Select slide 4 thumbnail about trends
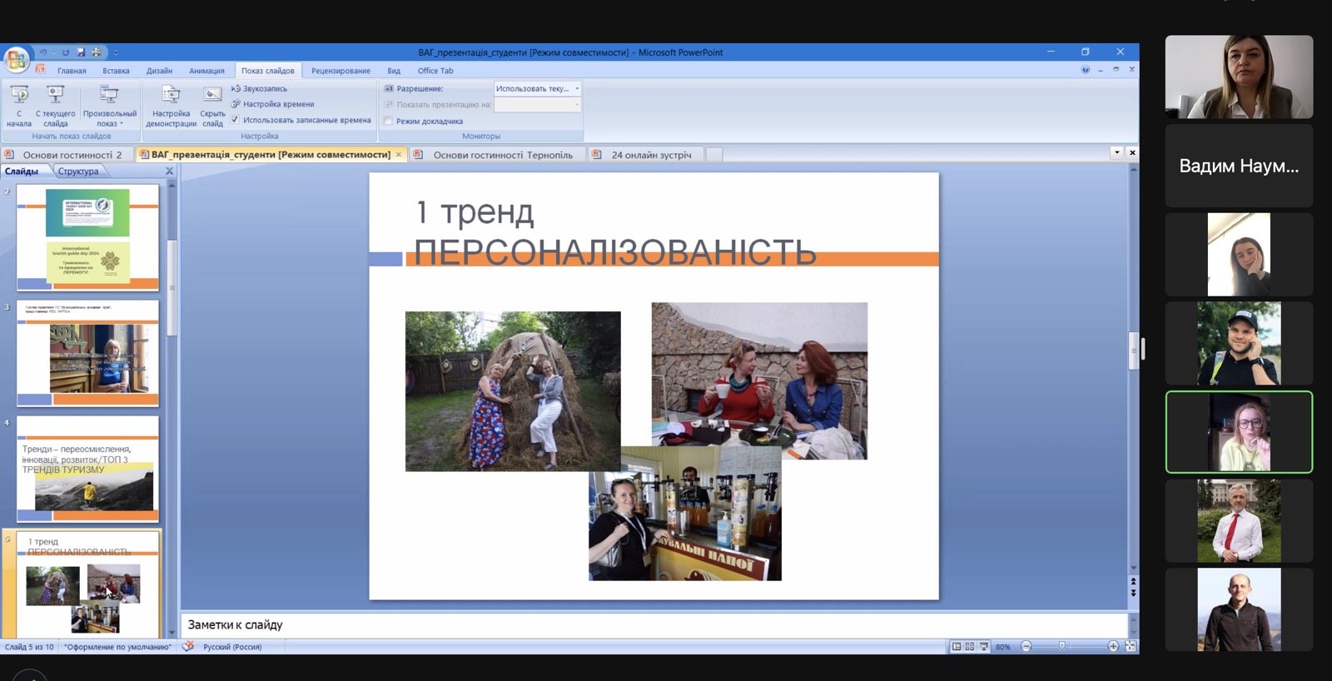Viewport: 1332px width, 681px height. click(87, 469)
